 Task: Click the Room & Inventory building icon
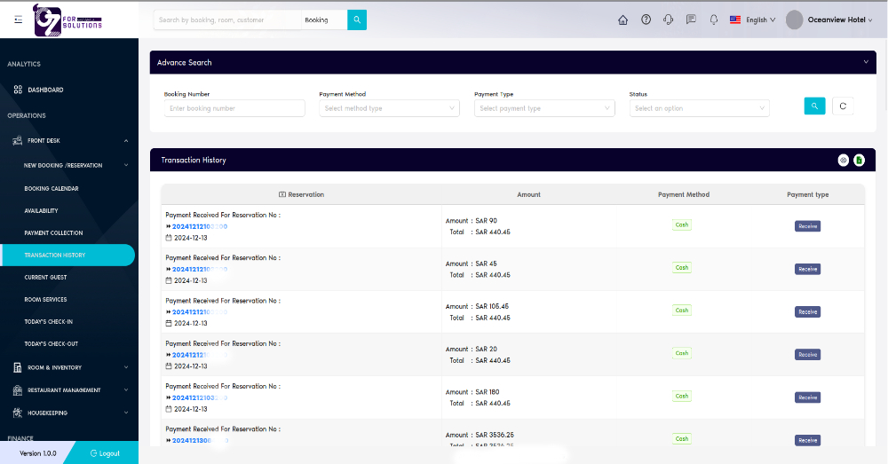[18, 368]
